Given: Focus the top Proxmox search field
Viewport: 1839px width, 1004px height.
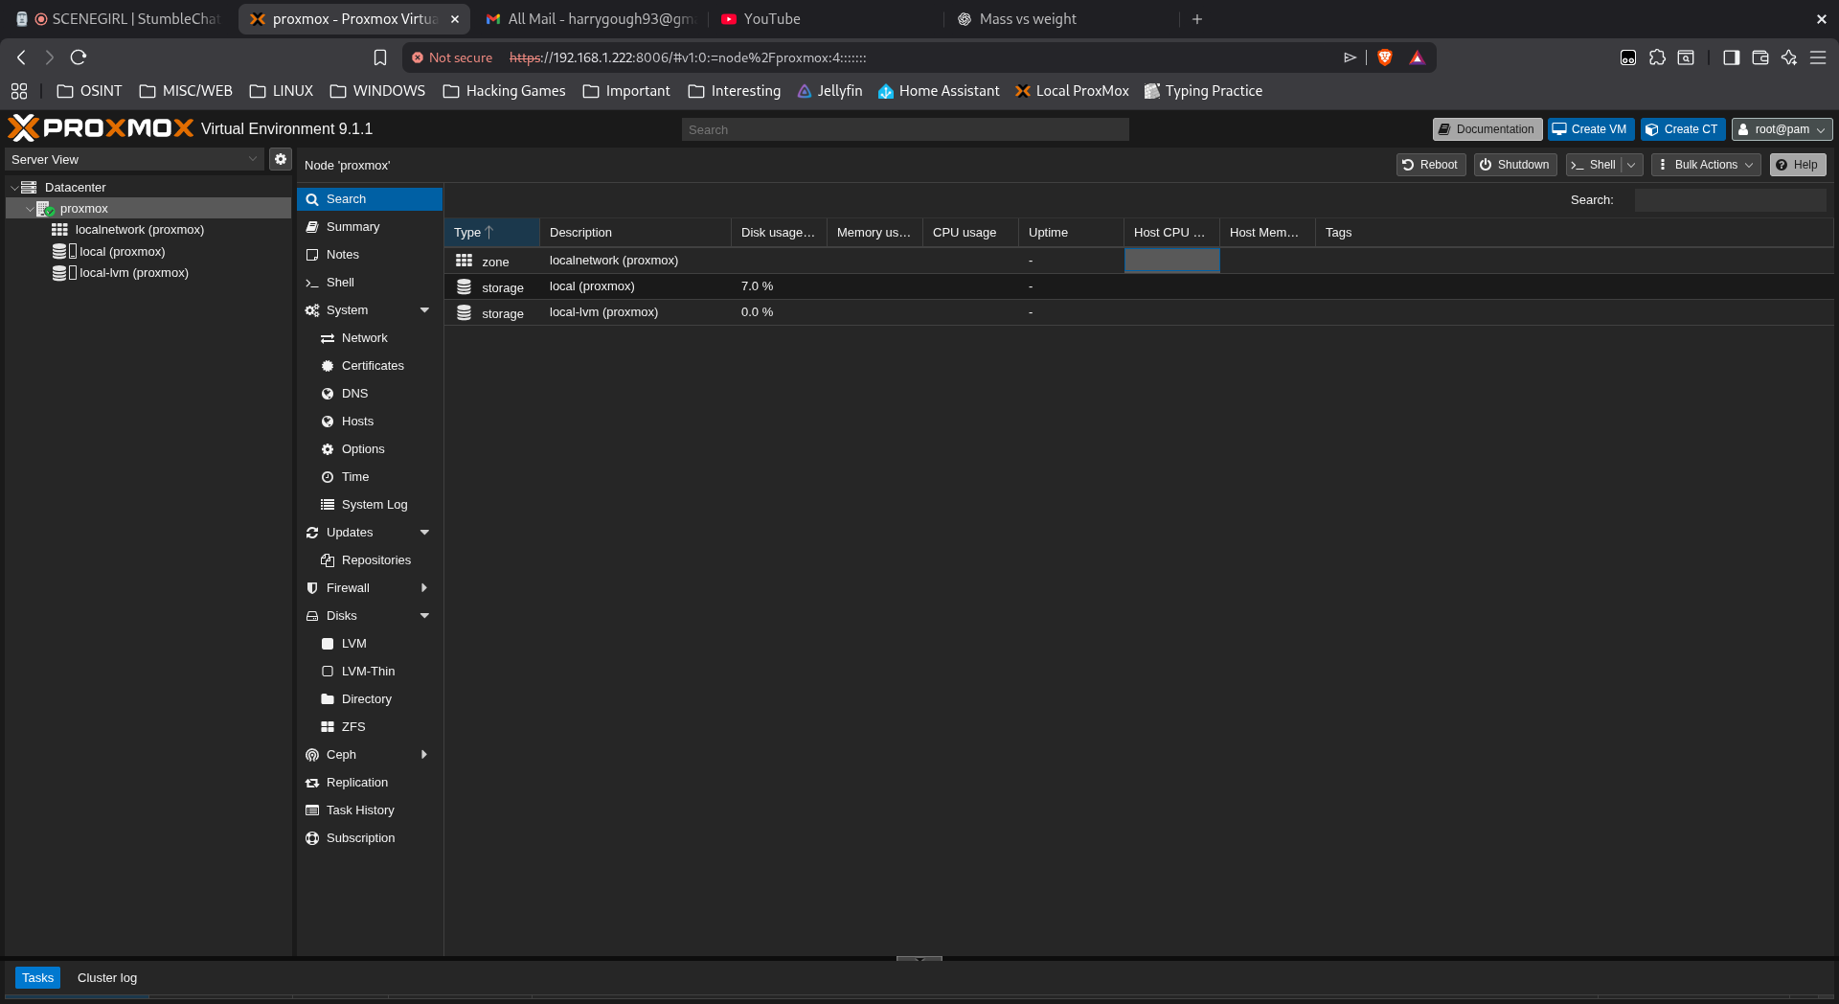Looking at the screenshot, I should (905, 129).
